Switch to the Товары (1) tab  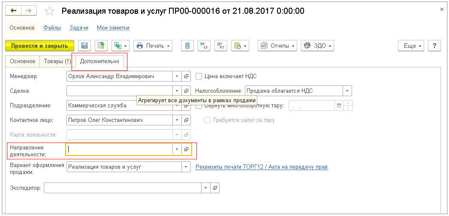click(57, 61)
